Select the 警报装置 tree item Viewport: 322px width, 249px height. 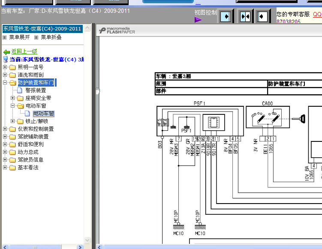point(36,90)
